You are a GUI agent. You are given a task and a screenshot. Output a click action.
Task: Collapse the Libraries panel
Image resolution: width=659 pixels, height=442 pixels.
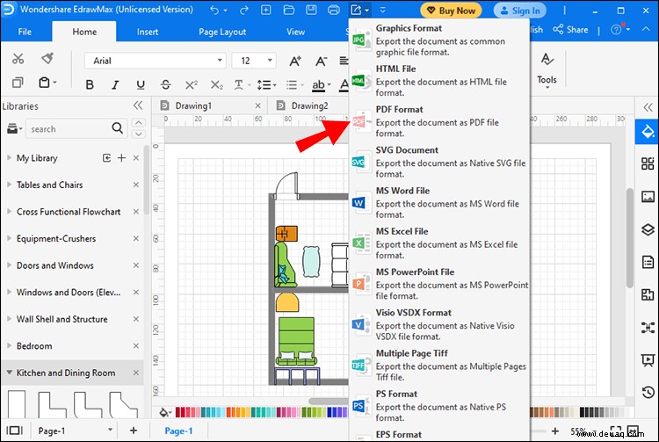point(138,105)
